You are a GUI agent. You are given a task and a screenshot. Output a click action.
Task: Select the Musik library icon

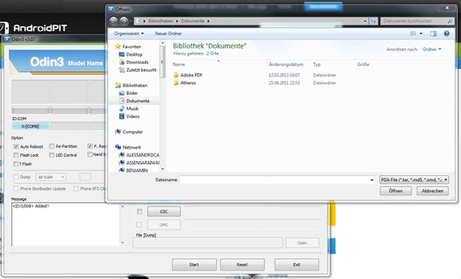[x=122, y=109]
